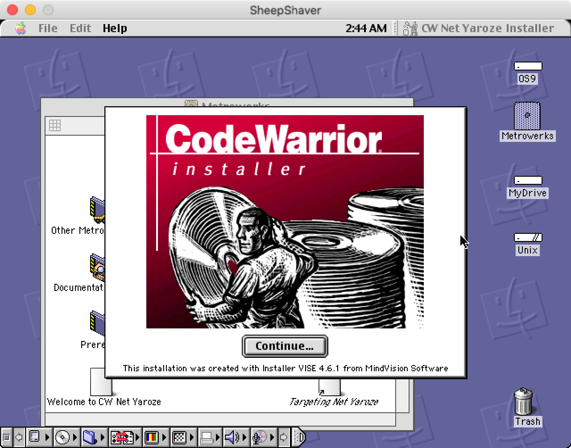The height and width of the screenshot is (448, 571).
Task: Close the SheepShaver window with red button
Action: pyautogui.click(x=12, y=10)
